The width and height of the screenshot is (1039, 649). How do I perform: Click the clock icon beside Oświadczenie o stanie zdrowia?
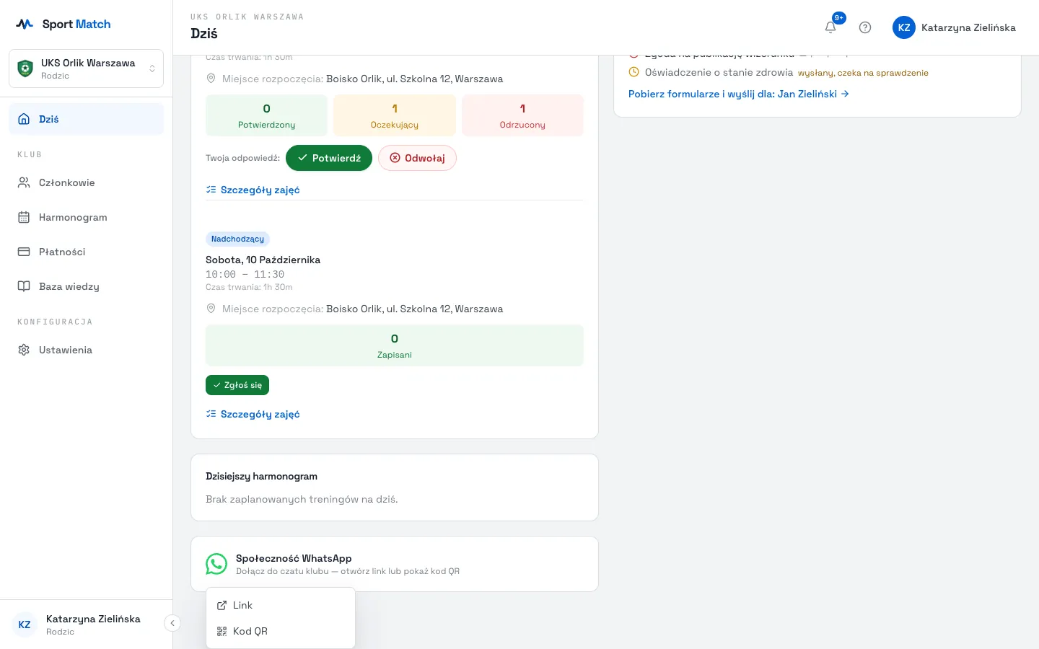pyautogui.click(x=634, y=72)
